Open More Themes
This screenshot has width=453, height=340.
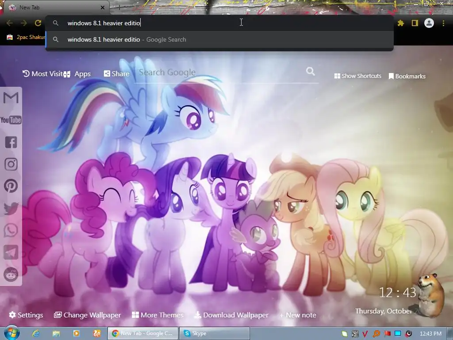[x=157, y=315]
